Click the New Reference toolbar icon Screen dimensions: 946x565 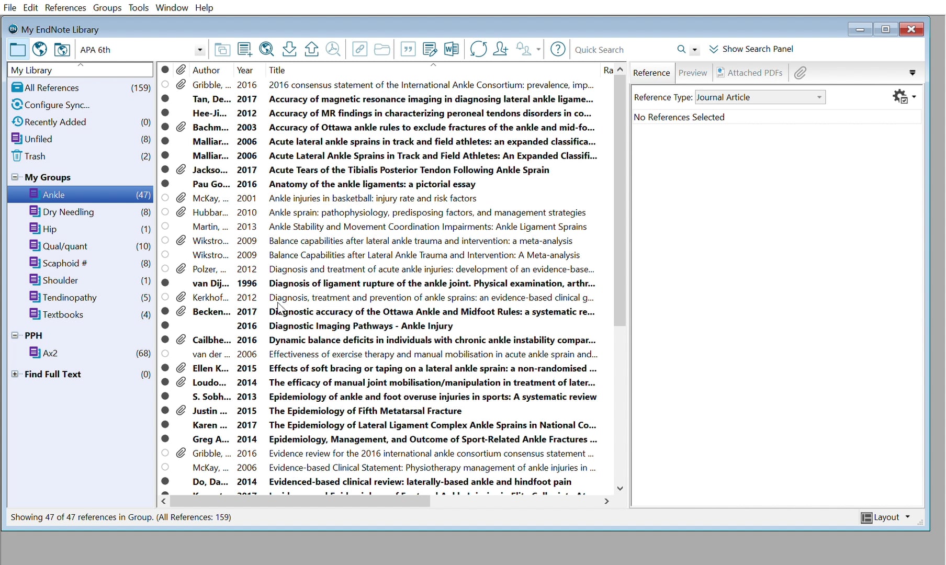tap(244, 50)
